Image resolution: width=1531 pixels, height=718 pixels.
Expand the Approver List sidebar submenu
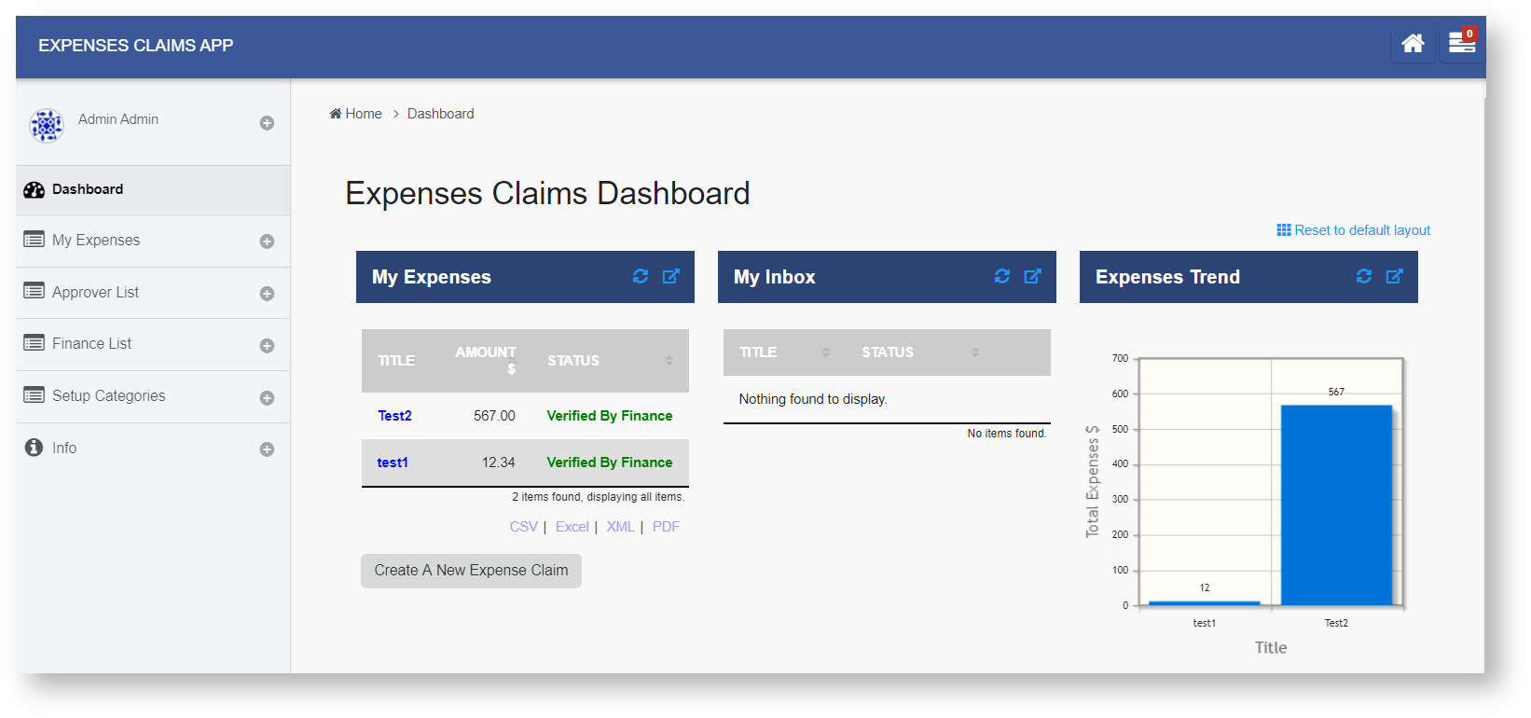(267, 294)
